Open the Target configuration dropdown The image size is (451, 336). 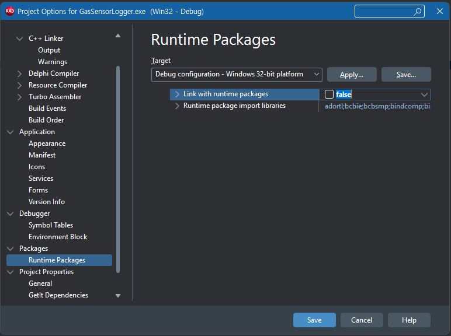237,74
